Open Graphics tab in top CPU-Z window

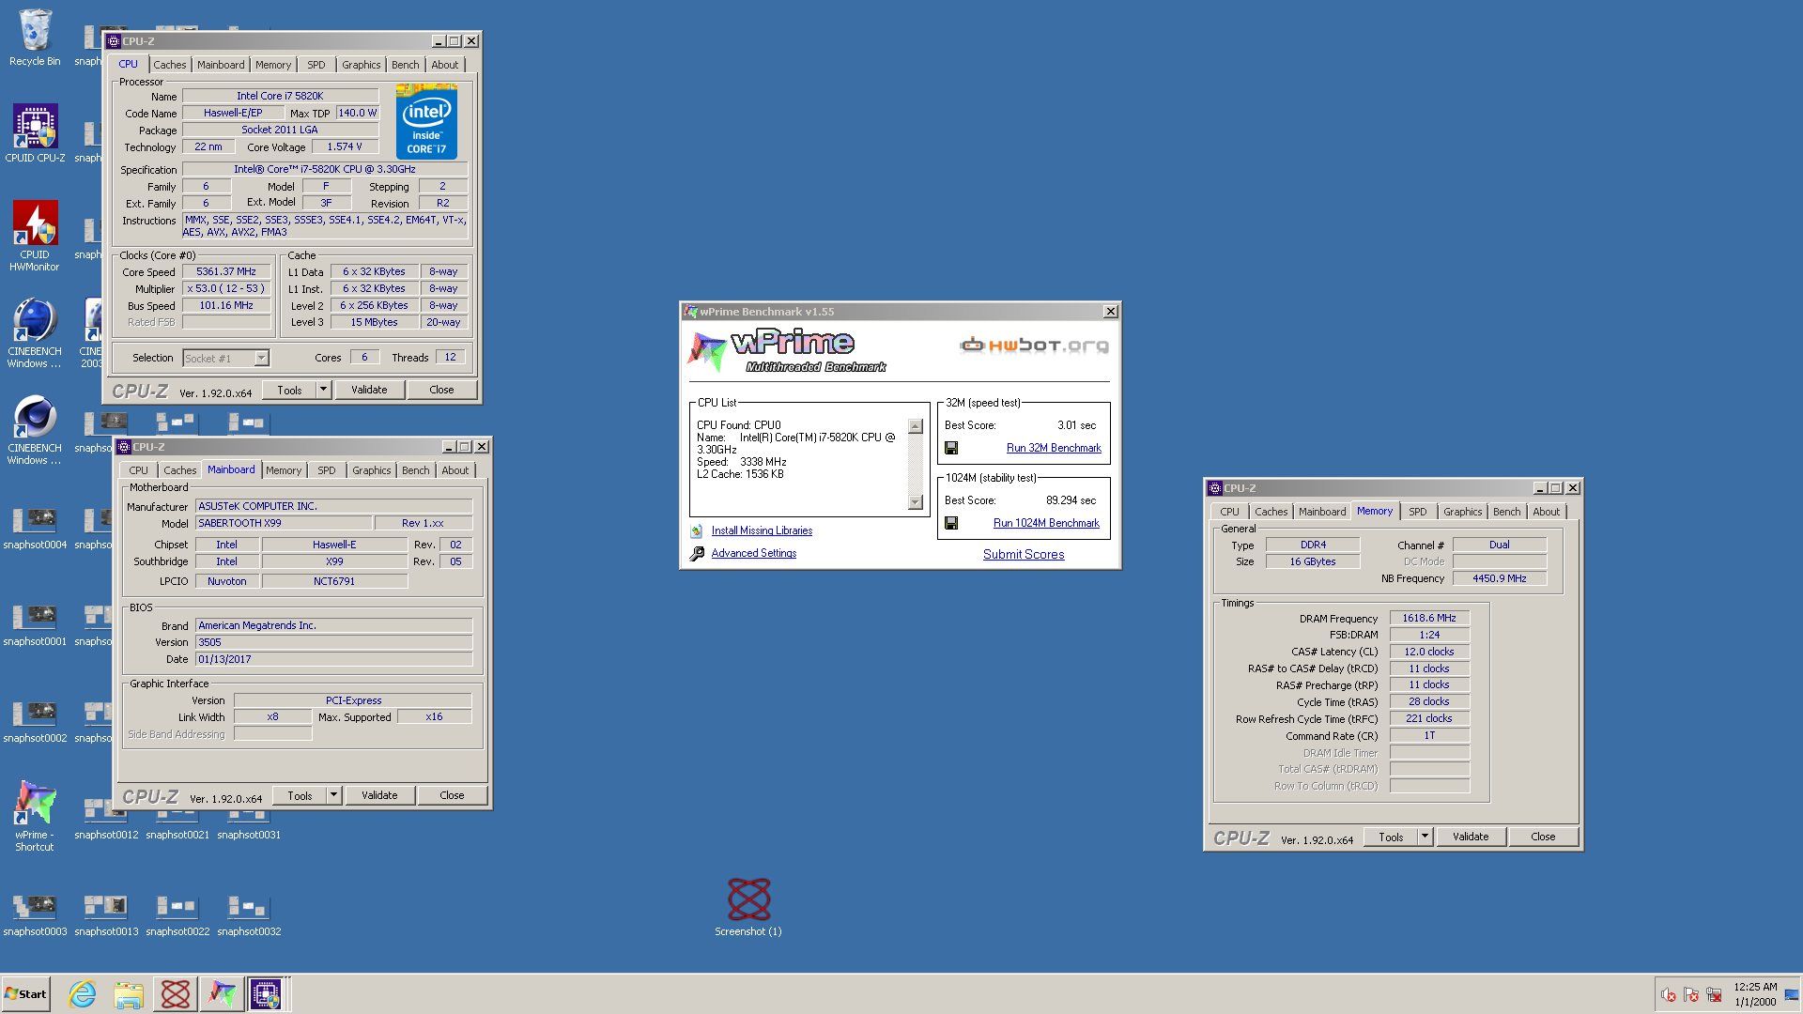pyautogui.click(x=362, y=65)
